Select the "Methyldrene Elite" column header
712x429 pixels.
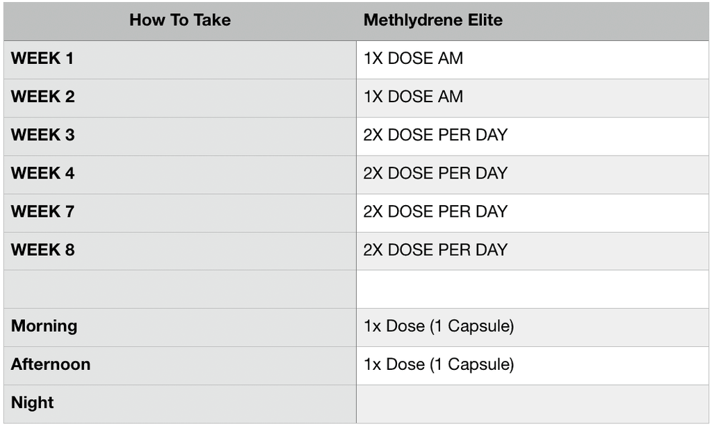pyautogui.click(x=432, y=20)
